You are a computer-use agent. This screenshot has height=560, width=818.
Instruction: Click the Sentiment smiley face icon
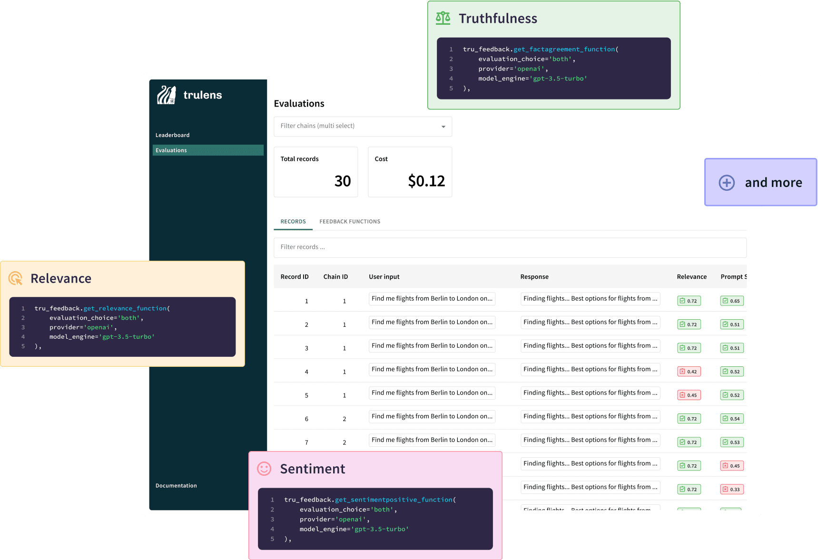pos(264,469)
